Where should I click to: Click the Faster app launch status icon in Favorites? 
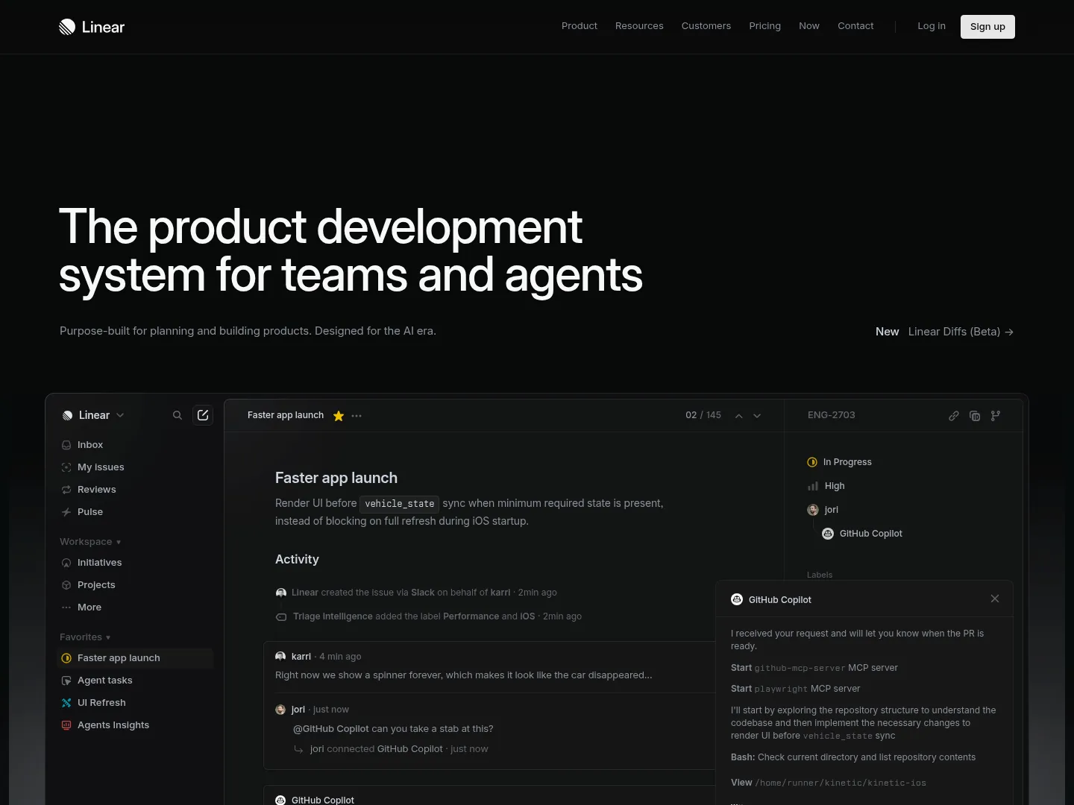pyautogui.click(x=66, y=658)
